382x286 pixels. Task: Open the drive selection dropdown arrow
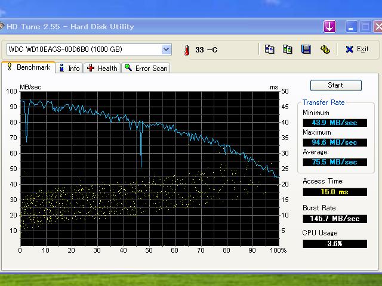166,49
